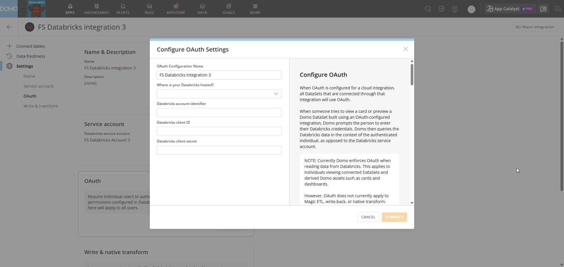564x267 pixels.
Task: Click the Connect tables plus icon
Action: point(9,46)
